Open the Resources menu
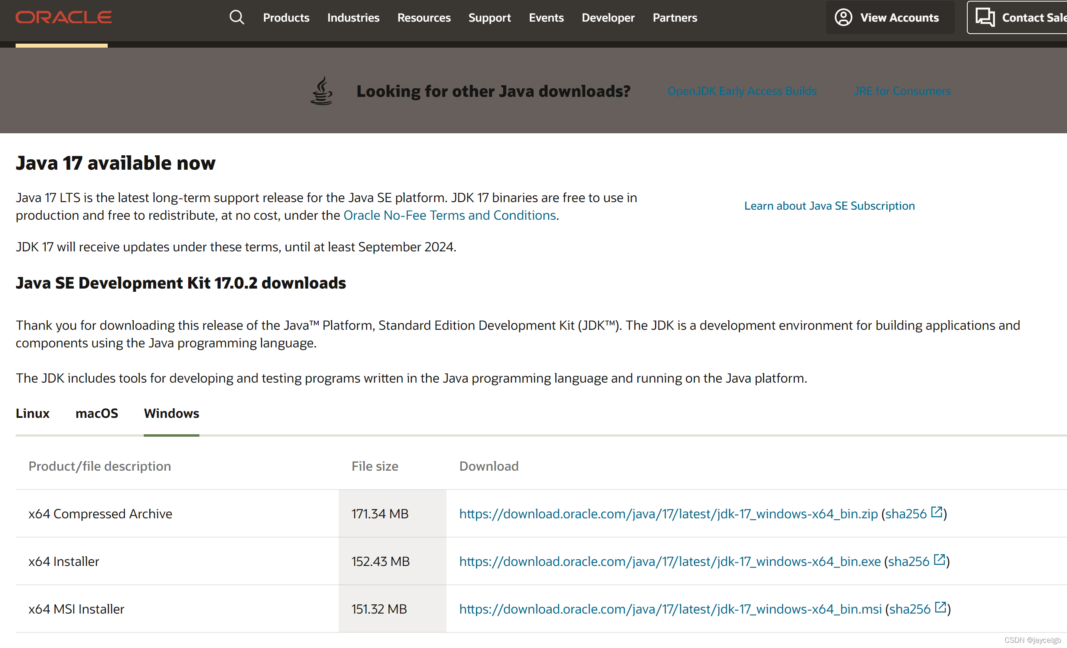1067x648 pixels. coord(424,18)
